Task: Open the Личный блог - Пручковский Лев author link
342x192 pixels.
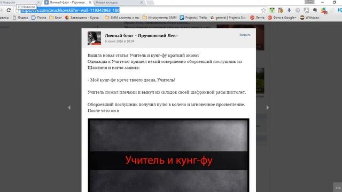Action: tap(140, 36)
